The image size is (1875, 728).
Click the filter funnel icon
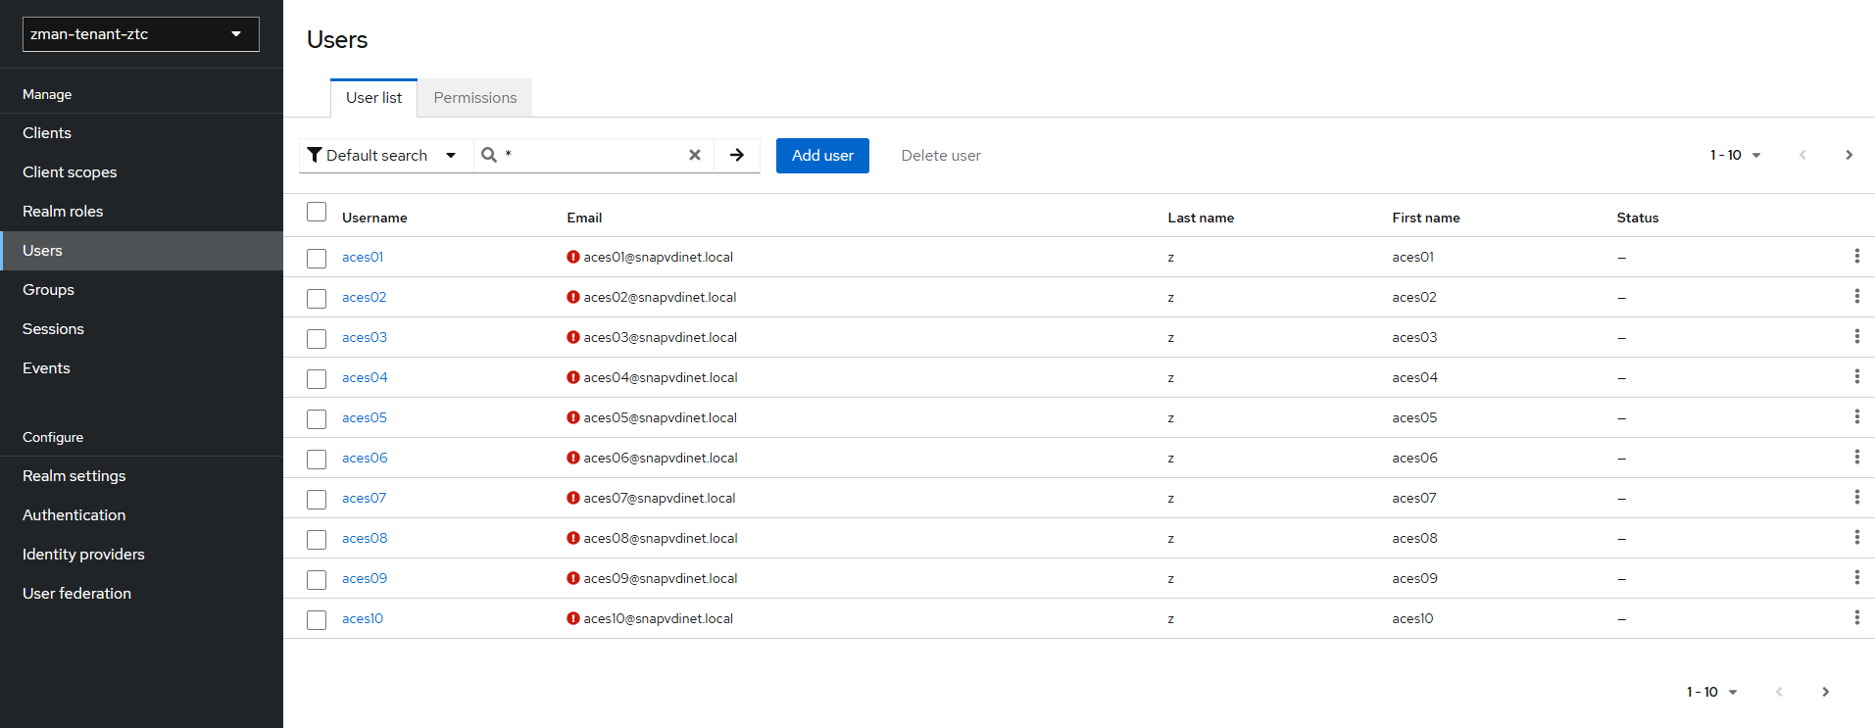(315, 155)
